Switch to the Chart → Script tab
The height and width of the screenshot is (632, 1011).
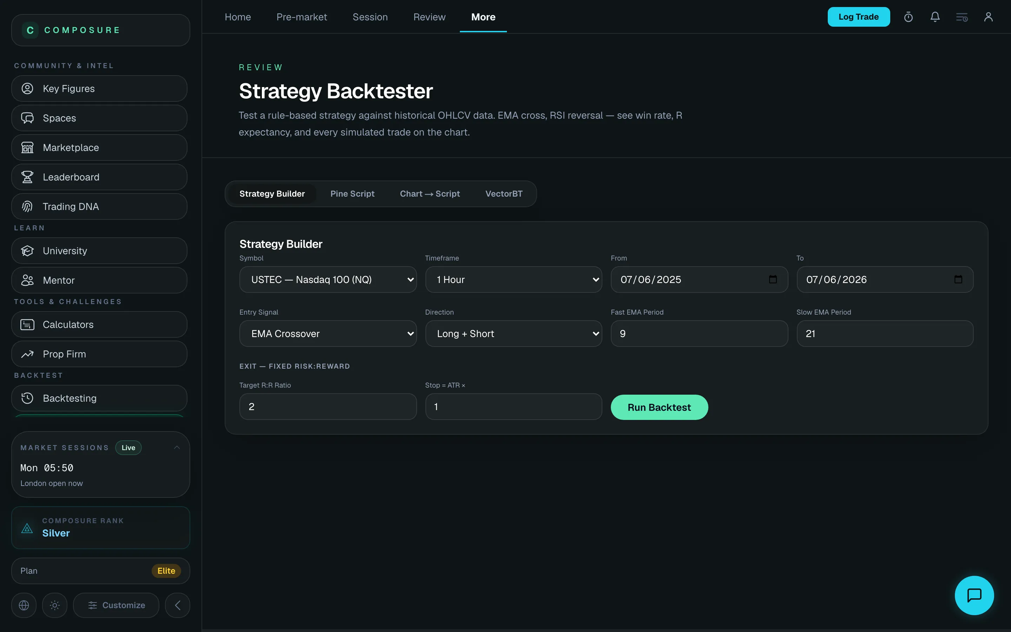point(430,193)
